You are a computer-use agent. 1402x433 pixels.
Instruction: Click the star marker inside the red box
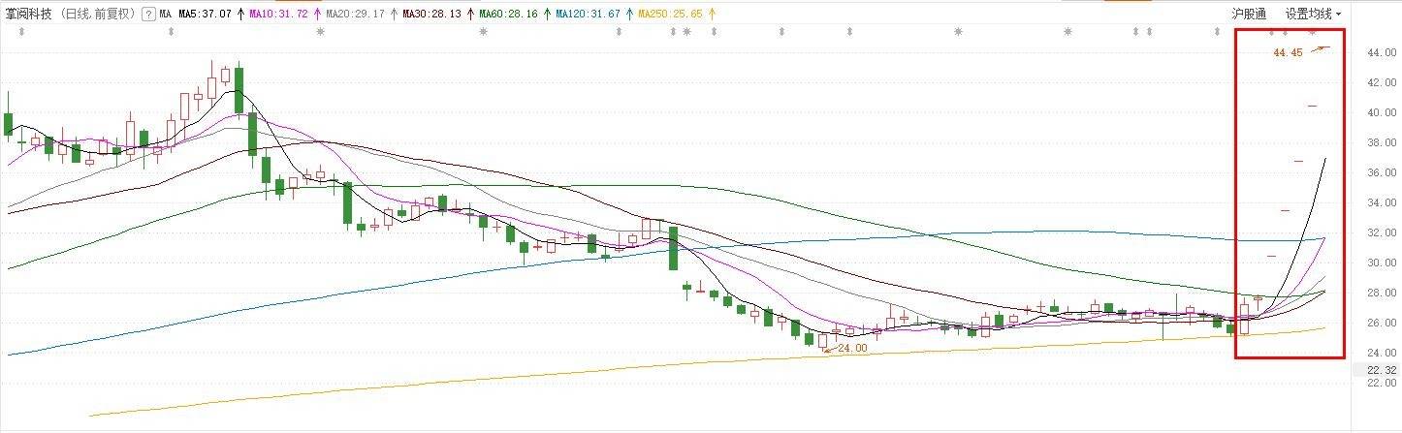point(1314,32)
